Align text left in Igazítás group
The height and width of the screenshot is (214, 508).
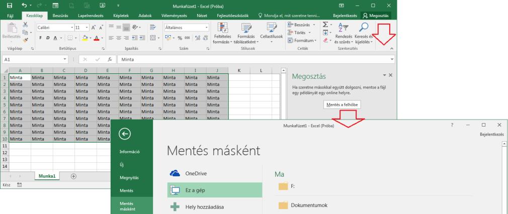click(111, 38)
